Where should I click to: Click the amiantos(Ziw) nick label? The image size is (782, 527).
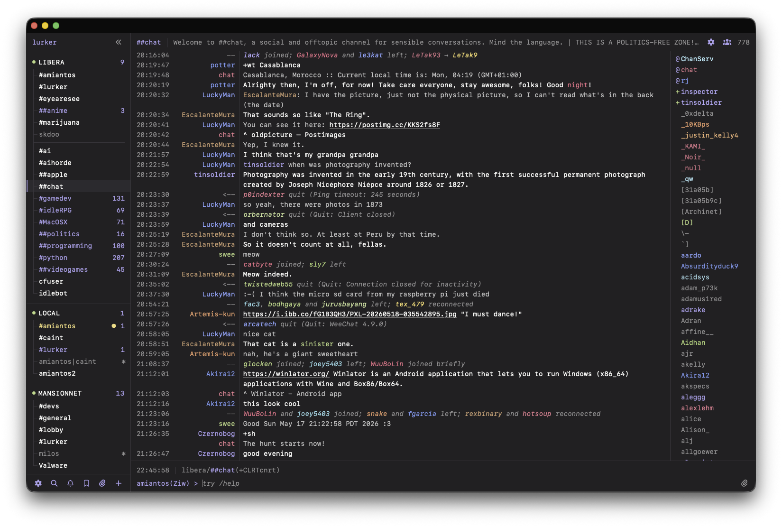coord(163,483)
